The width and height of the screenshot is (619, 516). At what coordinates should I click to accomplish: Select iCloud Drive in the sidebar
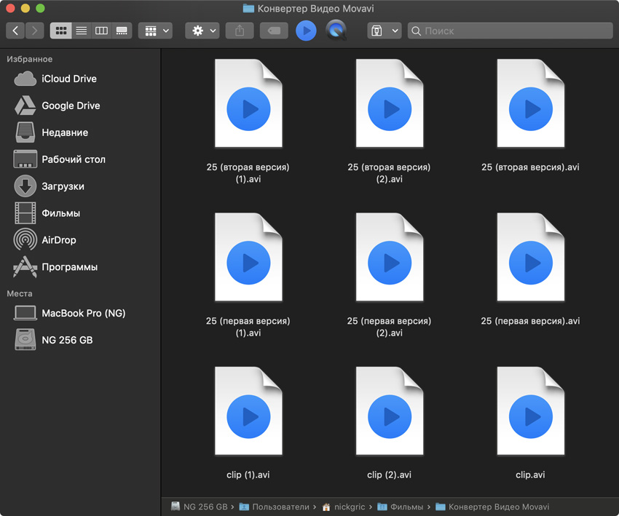(68, 79)
